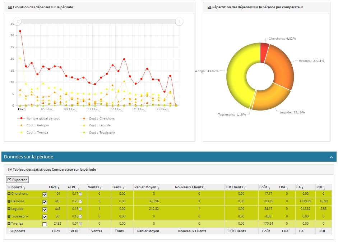Click Hellopro panier moyen 379.96
Screen dimensions: 338x243
[x=154, y=201]
